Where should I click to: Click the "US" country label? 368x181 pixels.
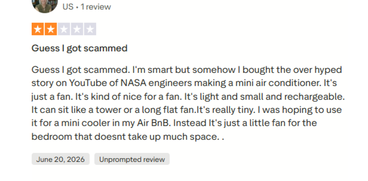(68, 7)
